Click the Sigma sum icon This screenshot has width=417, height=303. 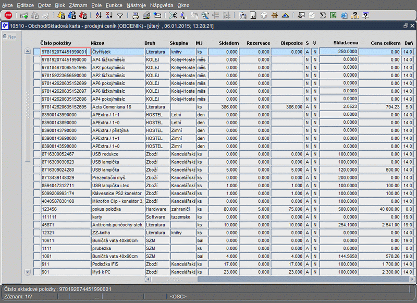(323, 15)
